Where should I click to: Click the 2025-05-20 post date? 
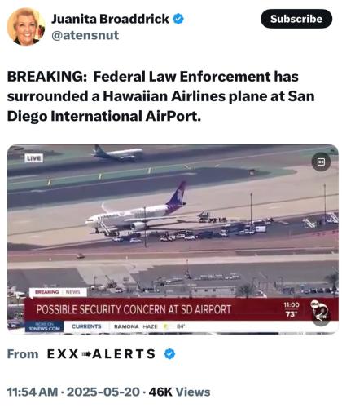(x=103, y=392)
